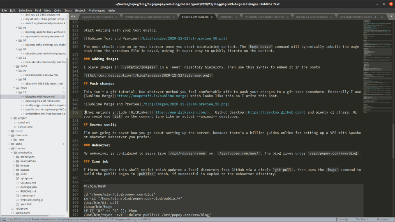Open spotify-on-the-raspberry-pi-400 file in sidebar
This screenshot has height=222, width=395.
click(45, 110)
